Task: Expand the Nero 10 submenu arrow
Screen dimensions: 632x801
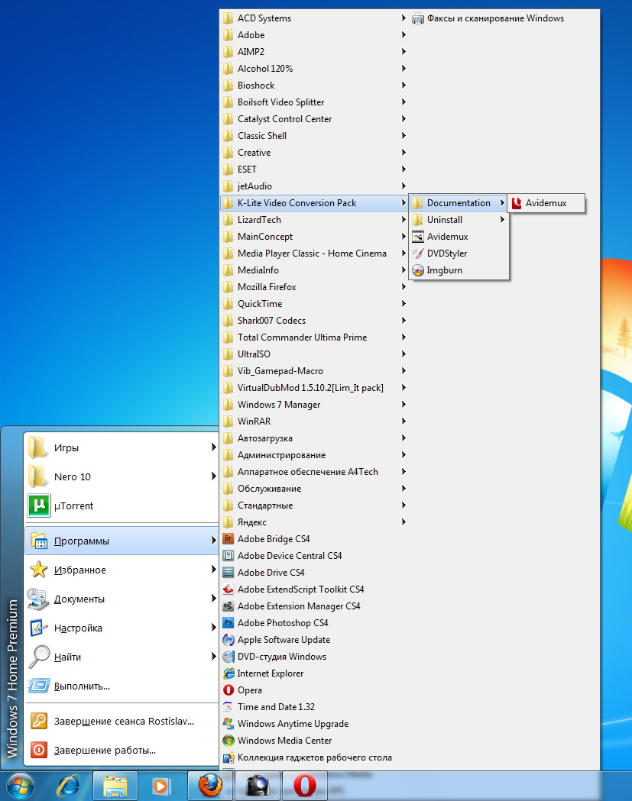Action: click(x=214, y=476)
